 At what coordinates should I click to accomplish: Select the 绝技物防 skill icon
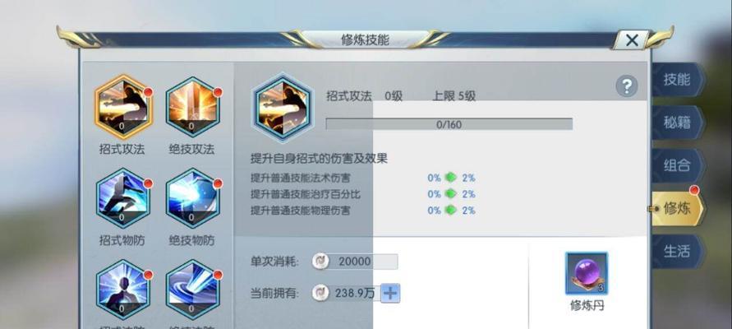[192, 198]
